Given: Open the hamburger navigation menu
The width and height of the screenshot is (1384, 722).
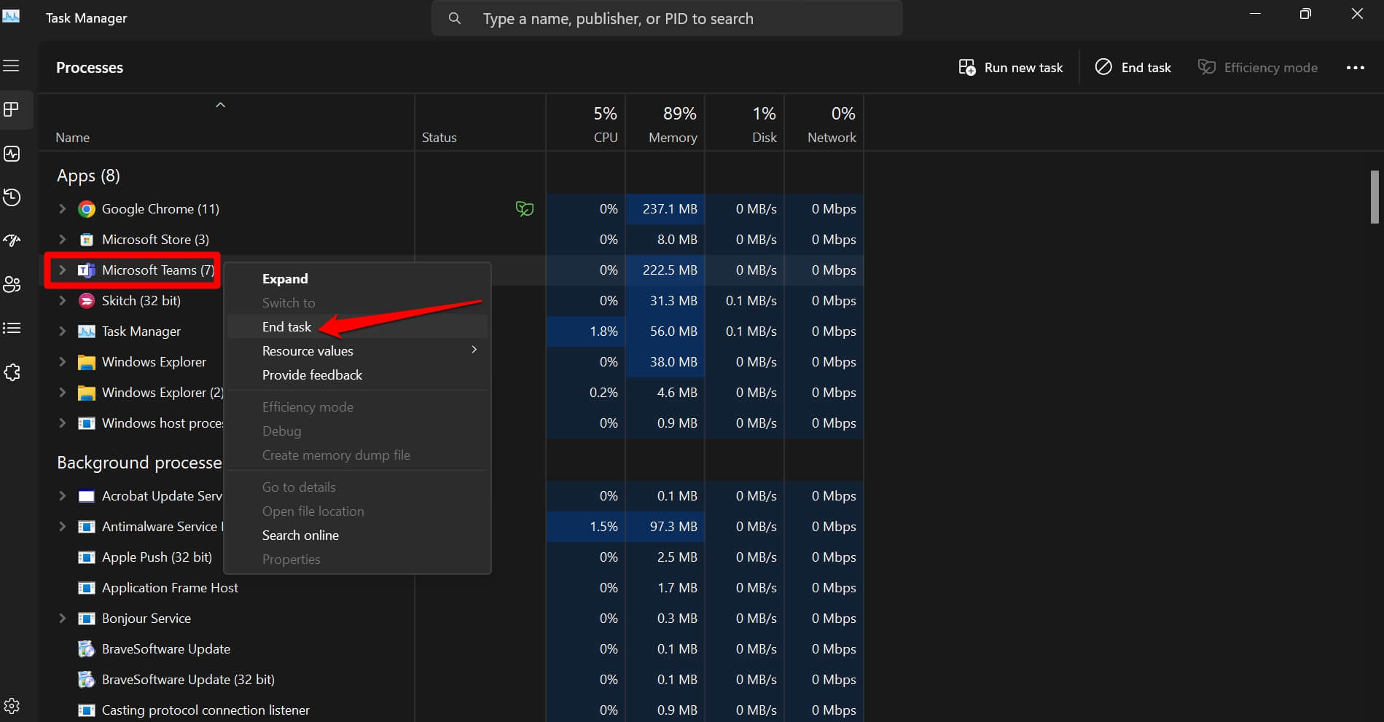Looking at the screenshot, I should point(12,66).
